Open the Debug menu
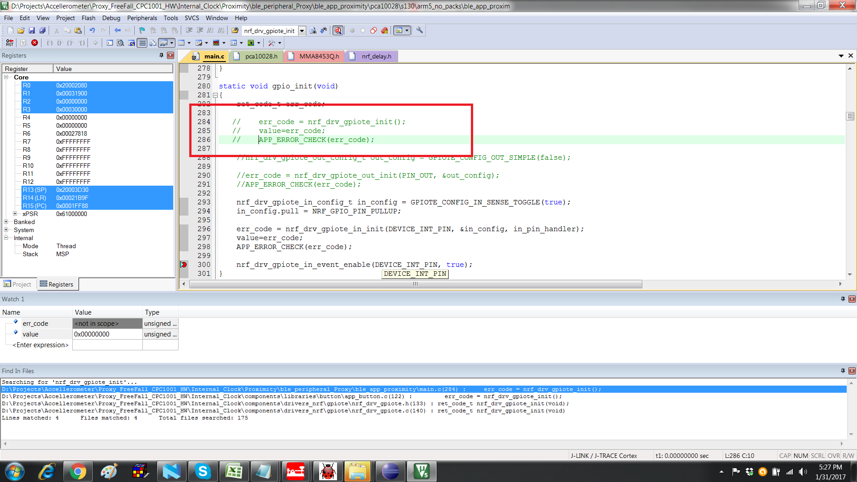Image resolution: width=857 pixels, height=482 pixels. (x=111, y=18)
